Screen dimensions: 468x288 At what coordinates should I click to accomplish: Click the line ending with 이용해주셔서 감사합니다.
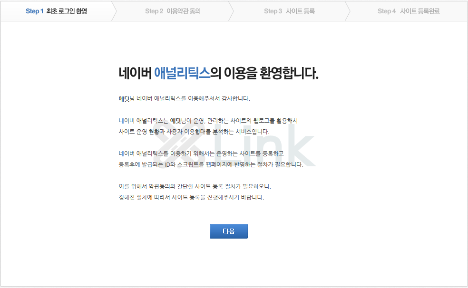pyautogui.click(x=184, y=99)
